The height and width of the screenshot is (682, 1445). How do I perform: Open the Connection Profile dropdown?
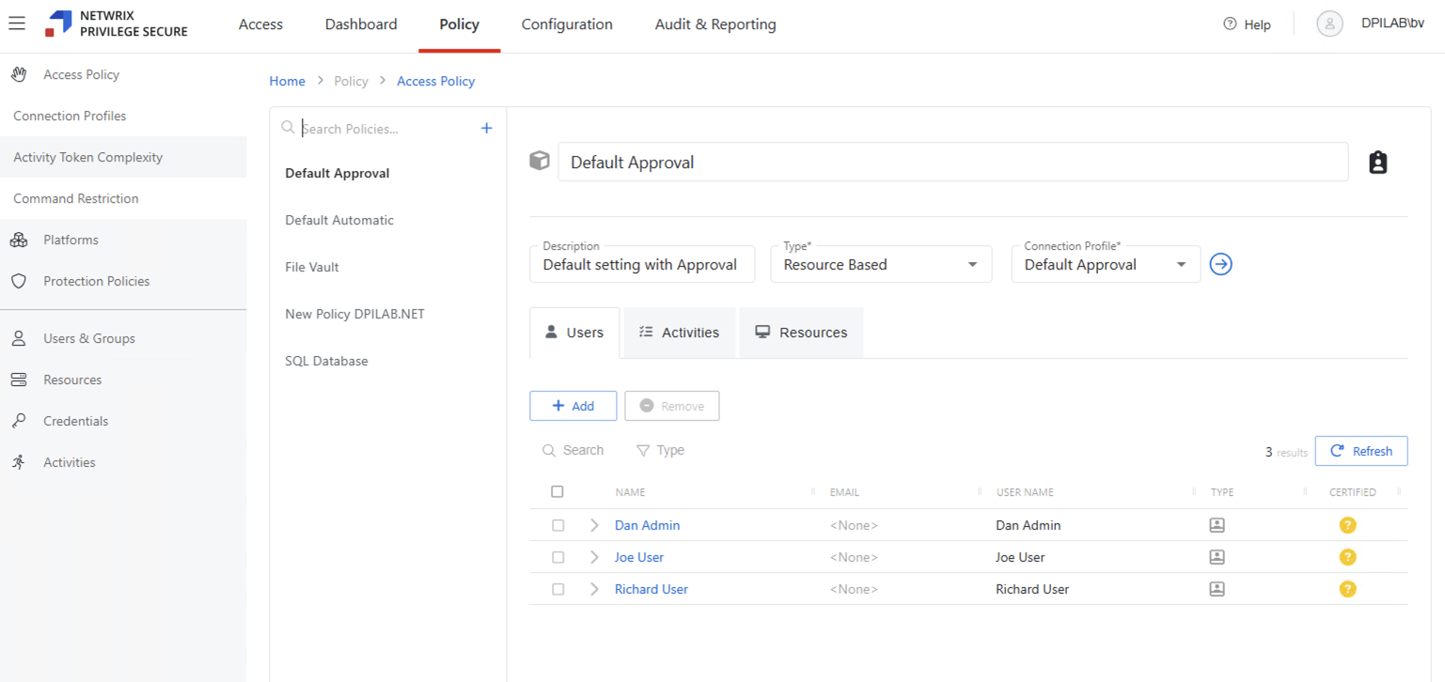pos(1182,264)
